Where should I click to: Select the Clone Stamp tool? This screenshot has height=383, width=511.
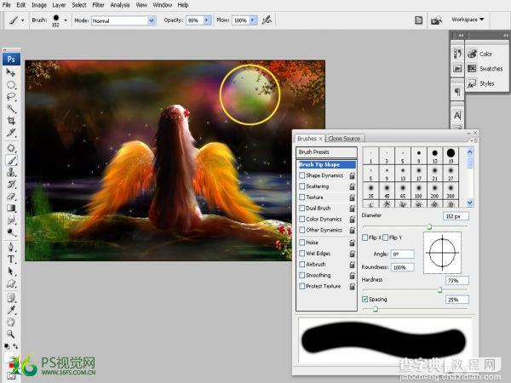pyautogui.click(x=11, y=172)
